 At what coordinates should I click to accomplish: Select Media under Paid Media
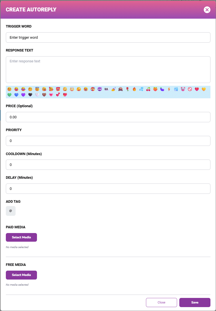click(x=21, y=237)
